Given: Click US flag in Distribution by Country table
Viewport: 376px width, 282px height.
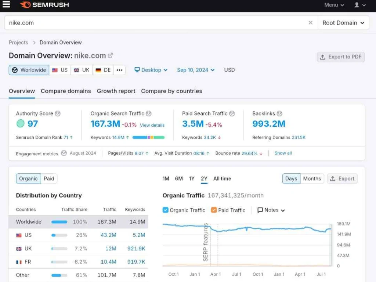Looking at the screenshot, I should (19, 235).
